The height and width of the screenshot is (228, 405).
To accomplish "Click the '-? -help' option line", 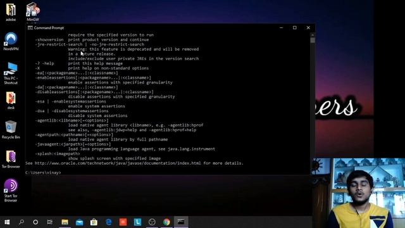I will point(78,63).
